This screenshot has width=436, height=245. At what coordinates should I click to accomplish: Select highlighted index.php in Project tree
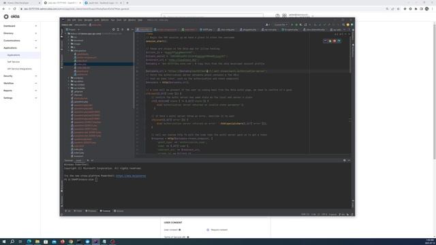98,64
